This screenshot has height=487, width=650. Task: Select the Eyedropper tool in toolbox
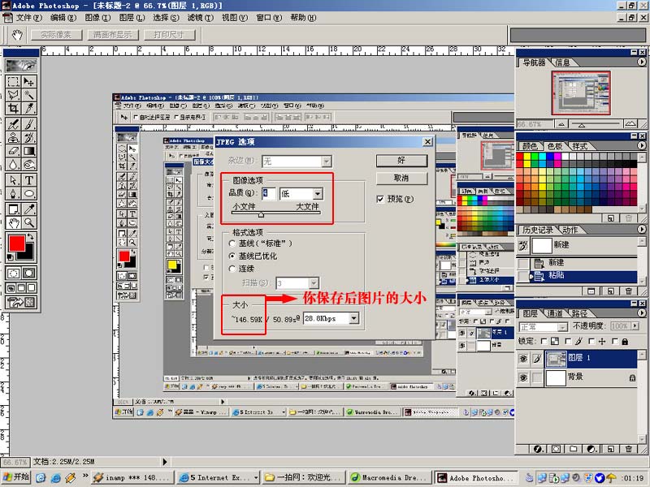tap(29, 209)
